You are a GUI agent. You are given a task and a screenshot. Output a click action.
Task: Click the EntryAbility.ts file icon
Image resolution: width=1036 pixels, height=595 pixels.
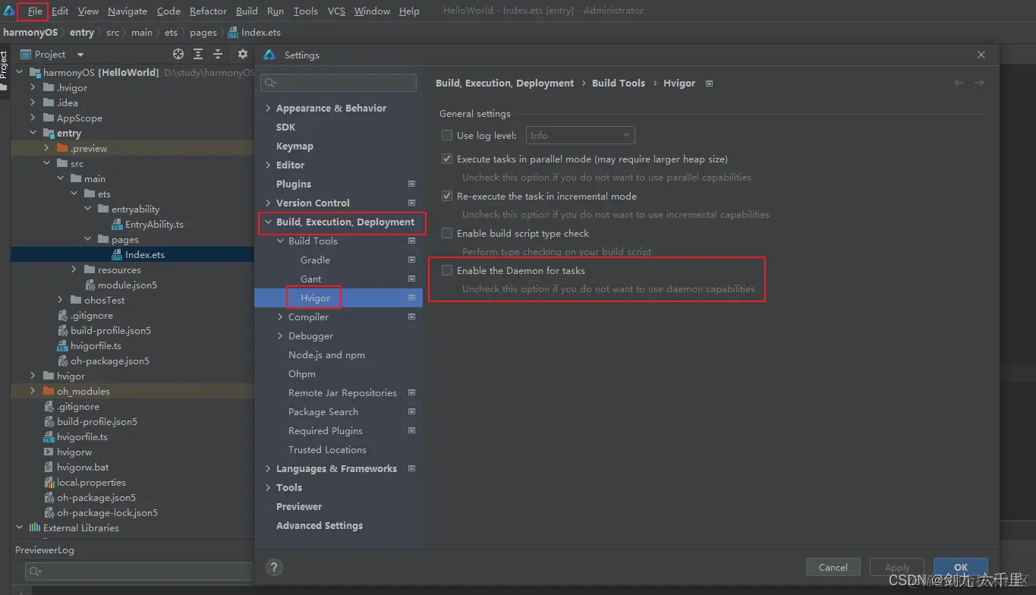[117, 225]
